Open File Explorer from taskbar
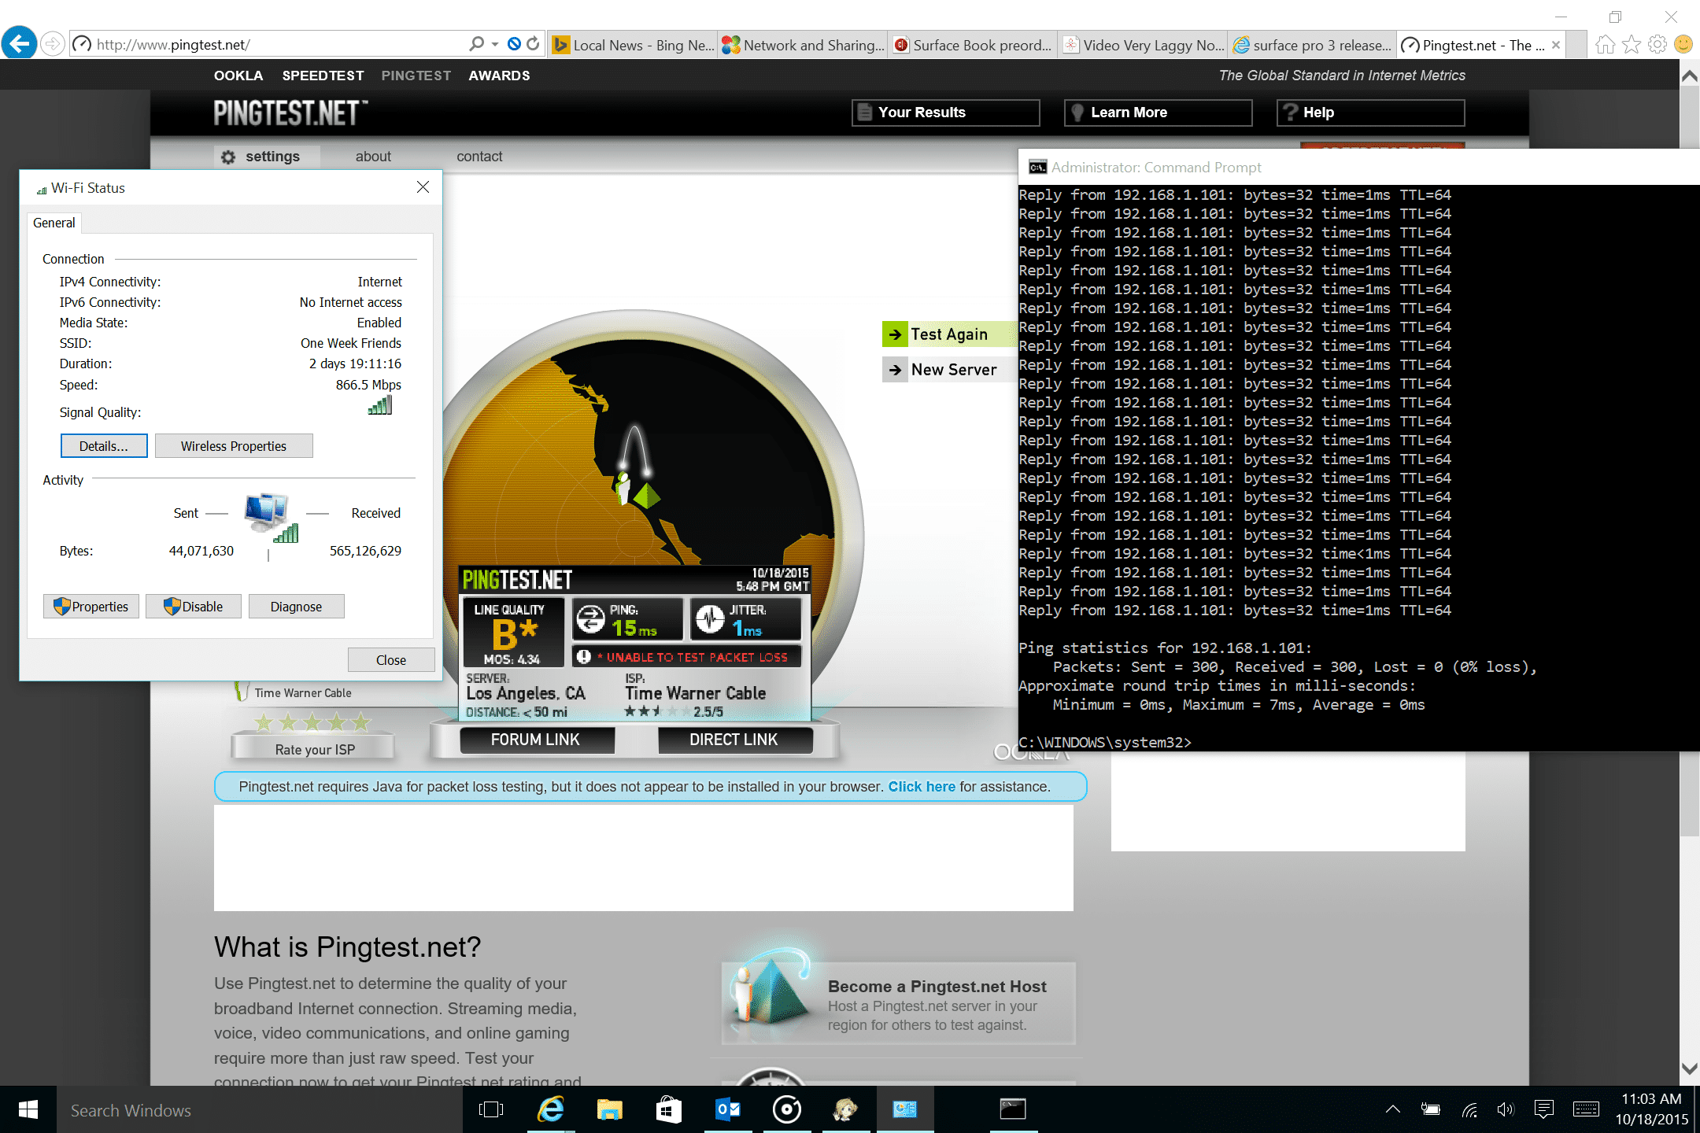 coord(609,1109)
